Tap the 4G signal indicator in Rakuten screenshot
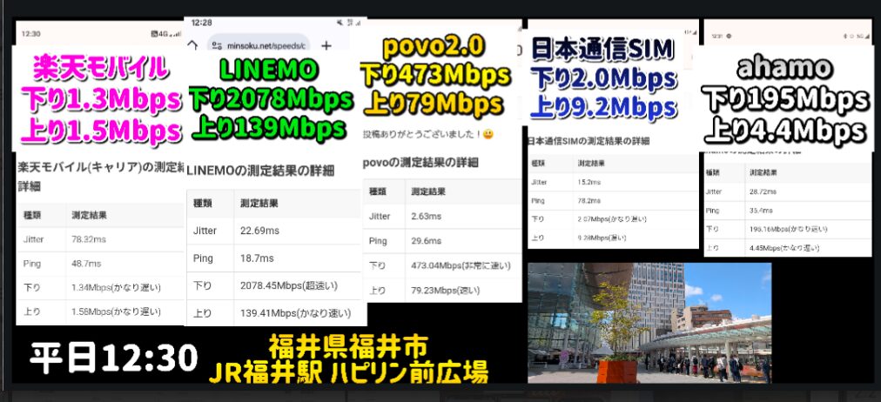This screenshot has height=402, width=881. coord(165,34)
